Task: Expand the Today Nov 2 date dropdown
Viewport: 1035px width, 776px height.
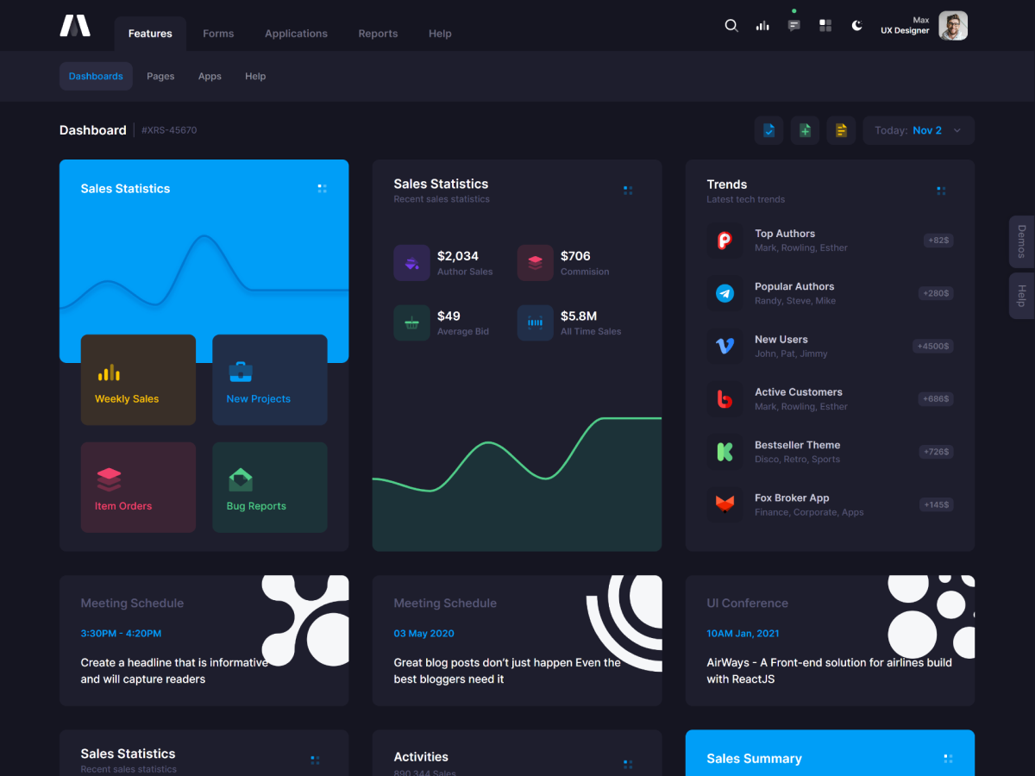Action: 919,130
